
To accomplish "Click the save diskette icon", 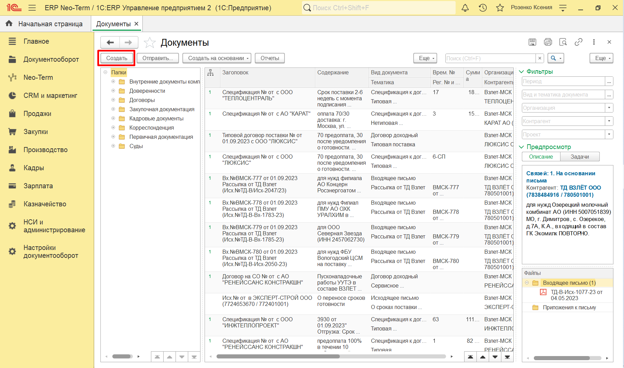I will [x=532, y=42].
